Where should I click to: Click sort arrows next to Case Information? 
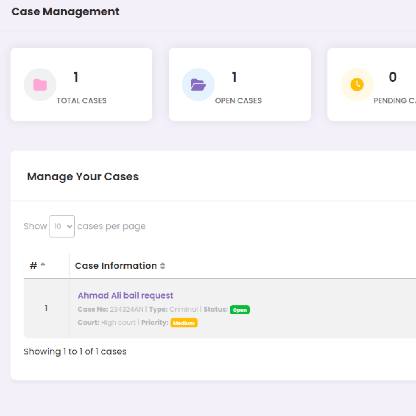pos(162,266)
